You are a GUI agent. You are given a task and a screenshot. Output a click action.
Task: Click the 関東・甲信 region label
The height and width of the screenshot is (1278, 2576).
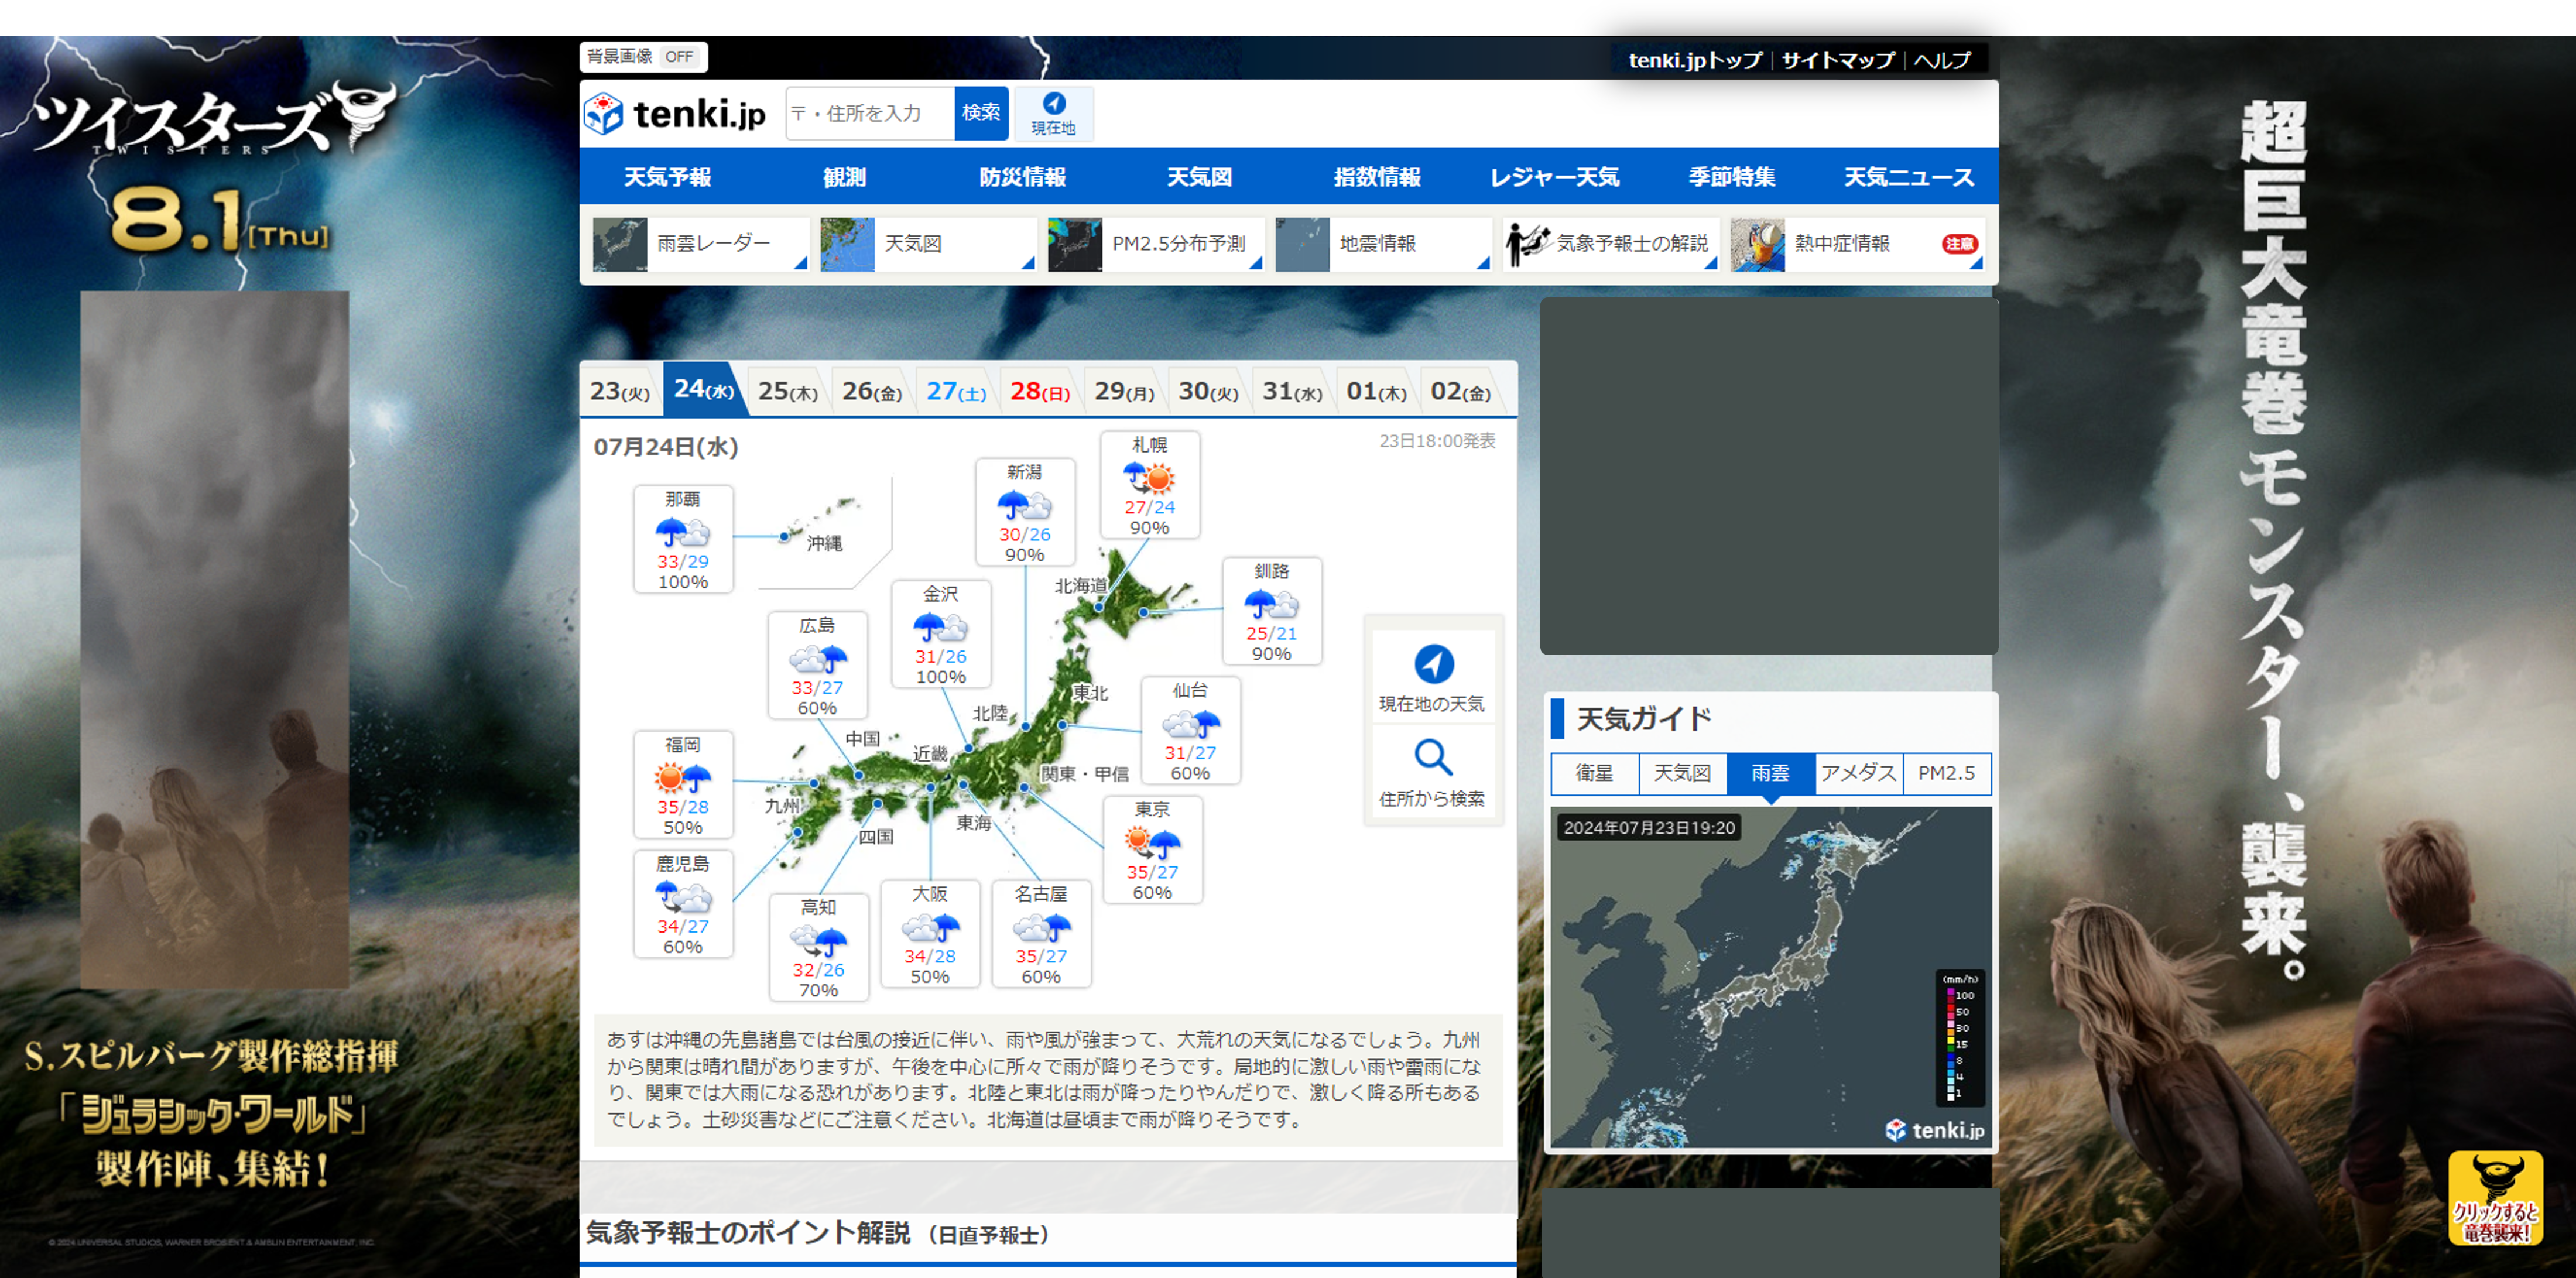[1085, 774]
